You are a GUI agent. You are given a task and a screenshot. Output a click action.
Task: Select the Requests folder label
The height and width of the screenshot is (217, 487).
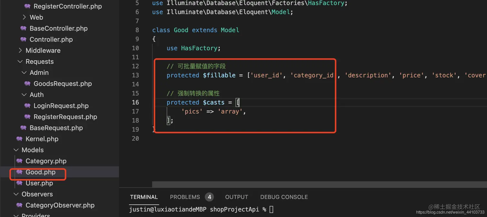[x=40, y=61]
